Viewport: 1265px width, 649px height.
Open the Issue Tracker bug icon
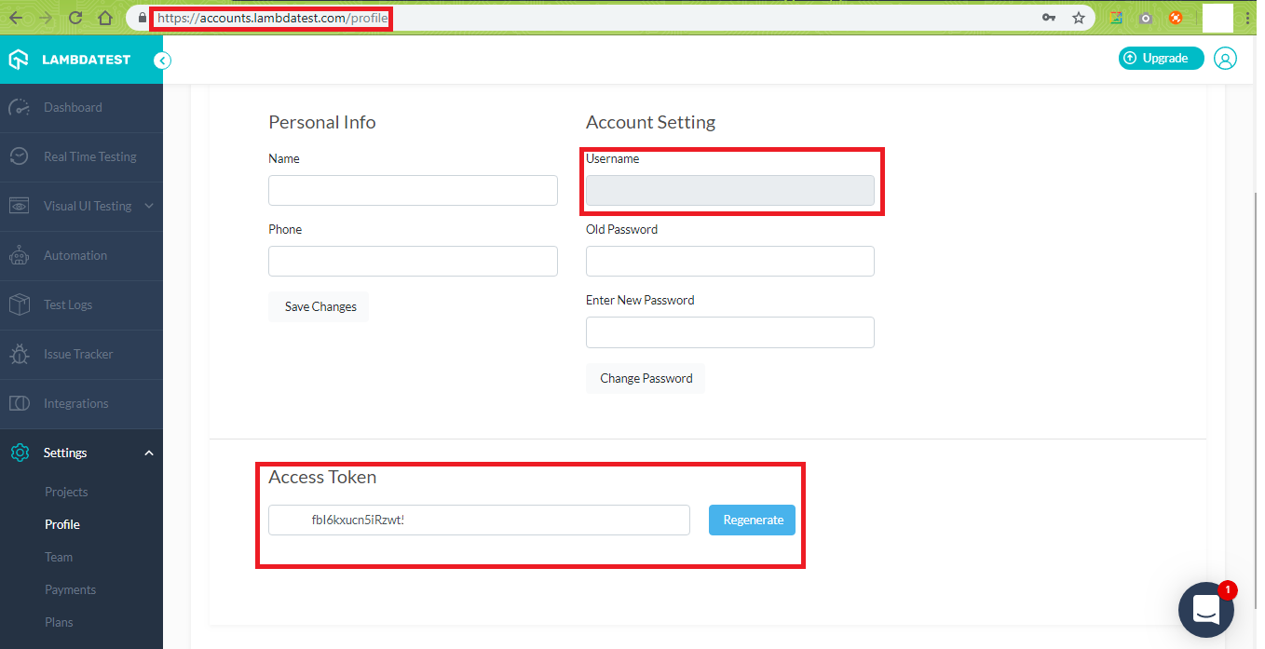pos(20,354)
